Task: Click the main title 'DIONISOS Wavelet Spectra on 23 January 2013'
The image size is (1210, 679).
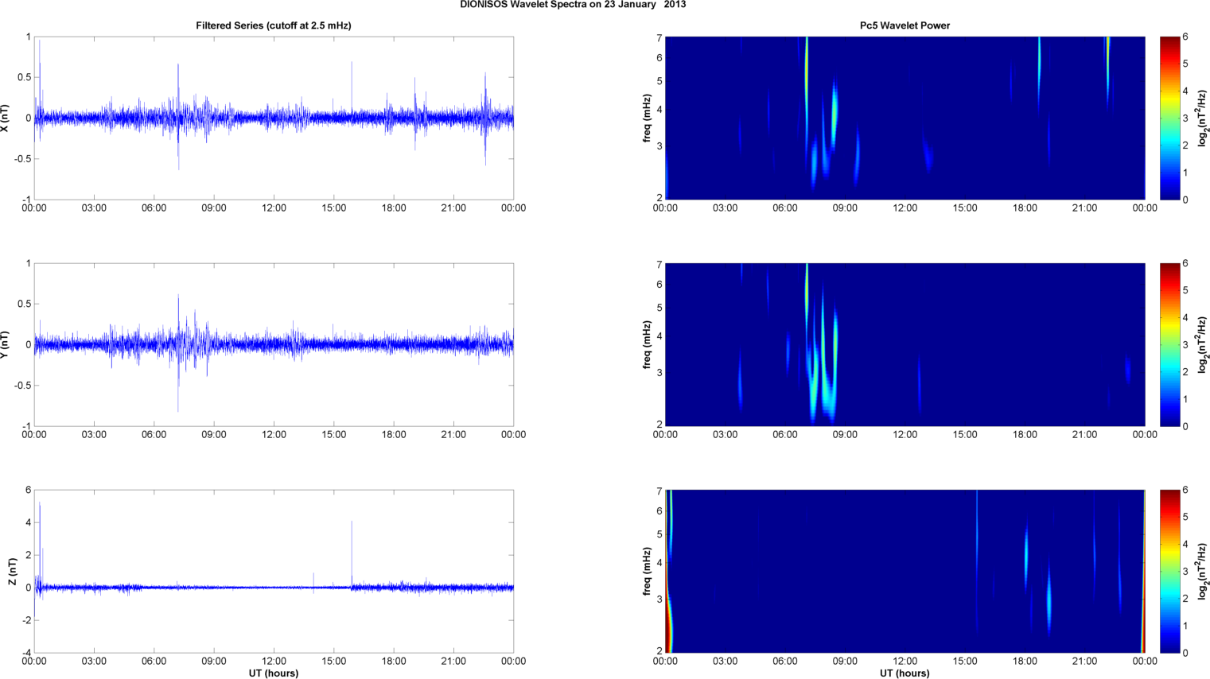Action: [573, 5]
